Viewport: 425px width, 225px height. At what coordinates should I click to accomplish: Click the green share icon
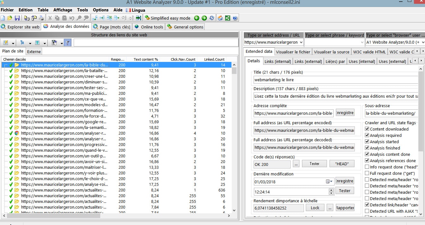[x=227, y=18]
